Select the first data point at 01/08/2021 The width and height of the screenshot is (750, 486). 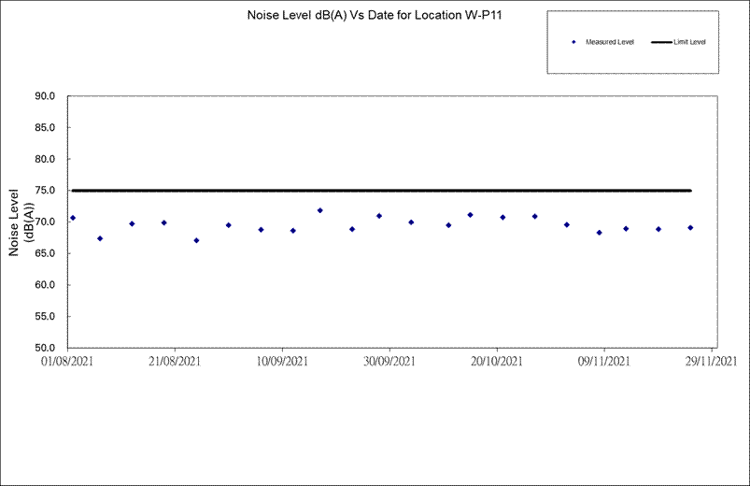point(73,218)
